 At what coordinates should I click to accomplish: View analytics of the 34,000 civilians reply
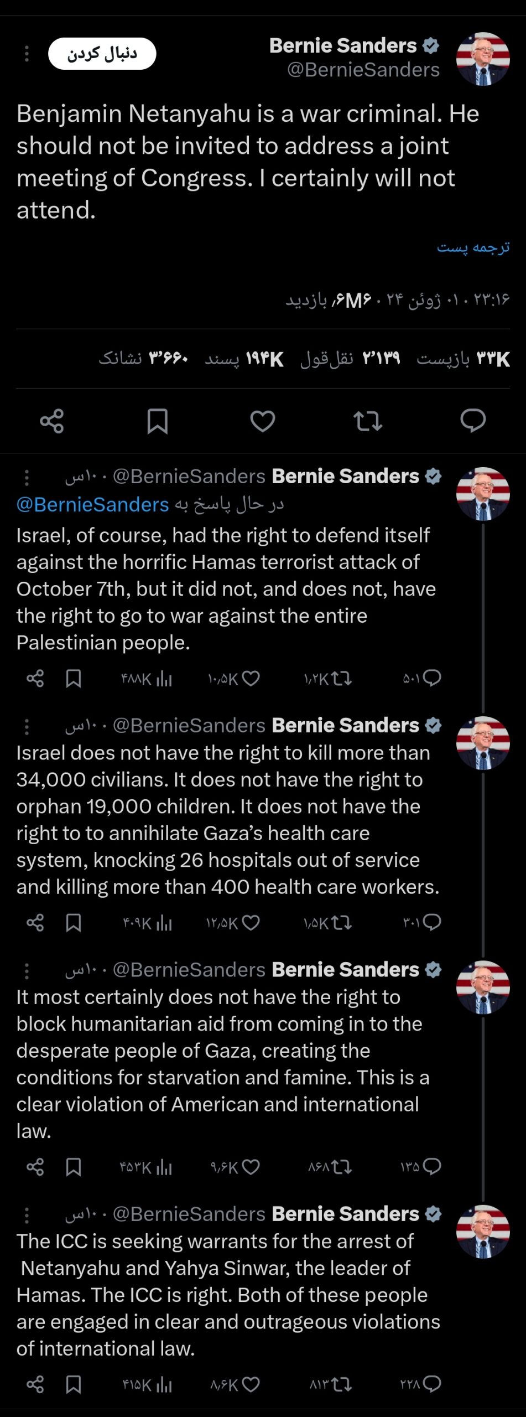pyautogui.click(x=164, y=923)
